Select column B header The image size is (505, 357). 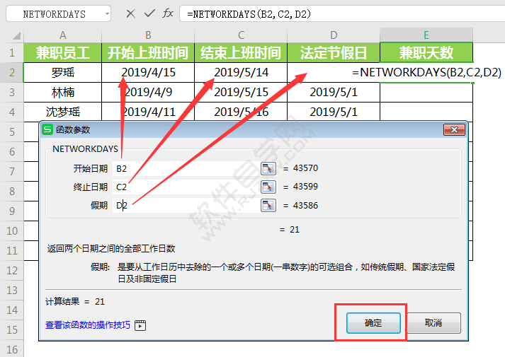pos(148,35)
